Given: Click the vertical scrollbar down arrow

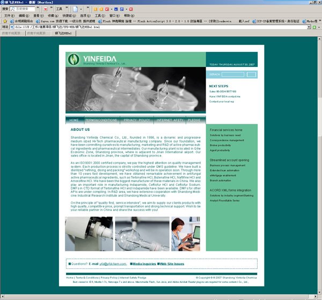Looking at the screenshot, I should click(320, 292).
